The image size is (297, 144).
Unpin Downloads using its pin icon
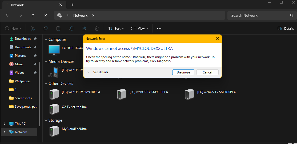(35, 39)
